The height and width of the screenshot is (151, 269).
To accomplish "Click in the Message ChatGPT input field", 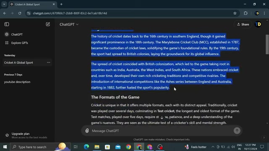I will pyautogui.click(x=161, y=131).
